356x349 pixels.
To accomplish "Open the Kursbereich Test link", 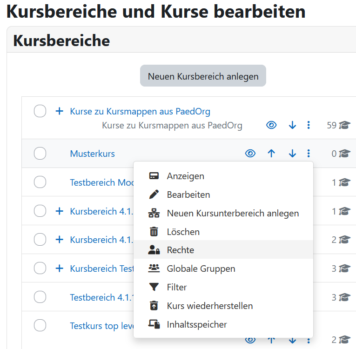I will click(x=102, y=268).
